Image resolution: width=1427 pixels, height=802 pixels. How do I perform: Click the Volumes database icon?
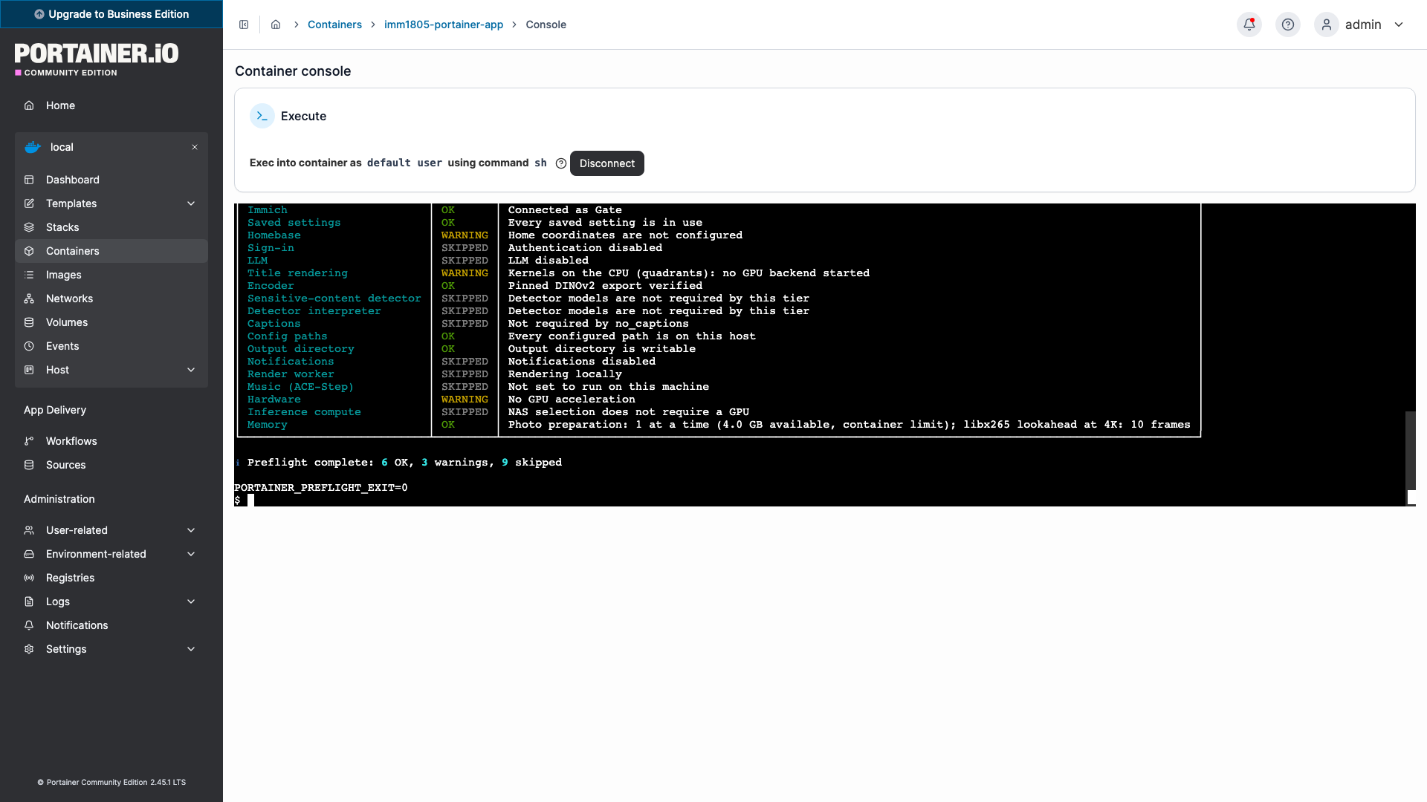(29, 322)
